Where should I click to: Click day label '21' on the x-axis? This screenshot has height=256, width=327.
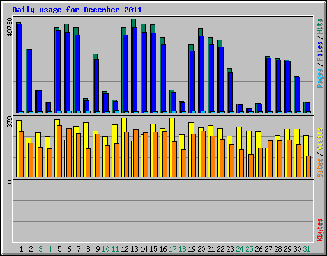point(211,249)
